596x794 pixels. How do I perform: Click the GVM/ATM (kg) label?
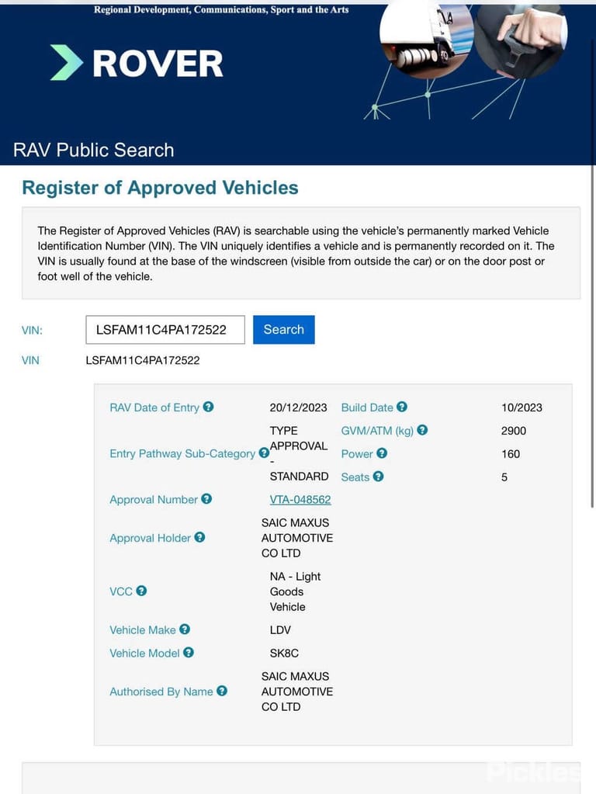coord(377,431)
